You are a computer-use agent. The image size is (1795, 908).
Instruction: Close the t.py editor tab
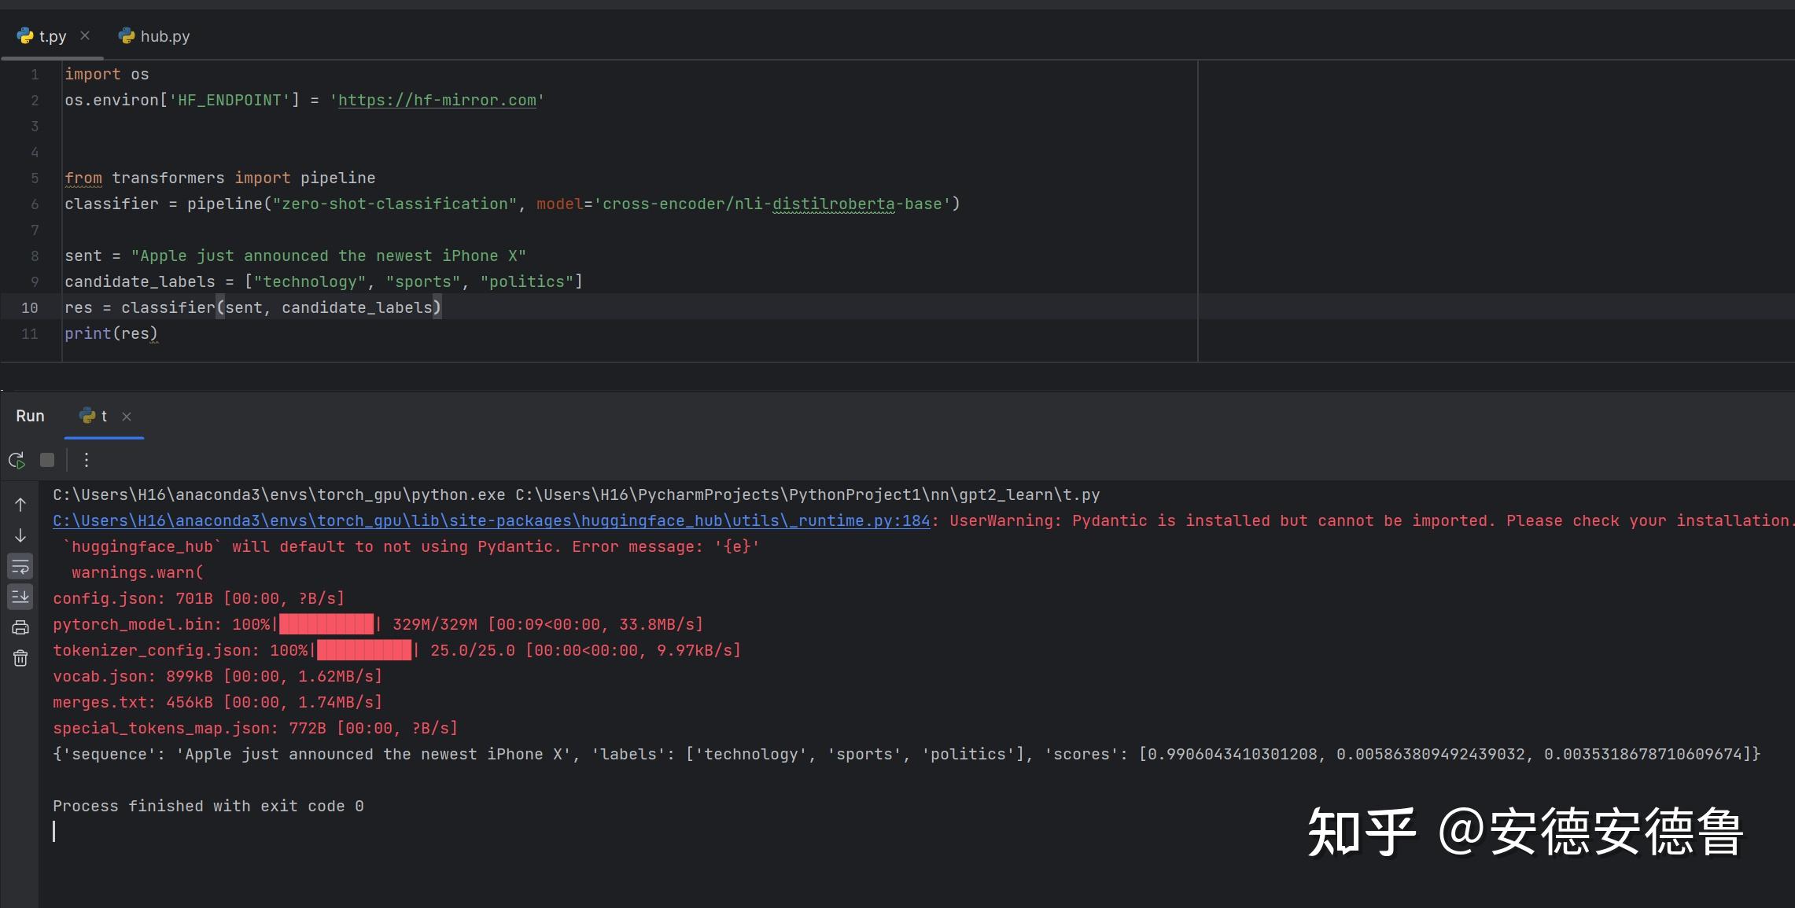tap(85, 35)
